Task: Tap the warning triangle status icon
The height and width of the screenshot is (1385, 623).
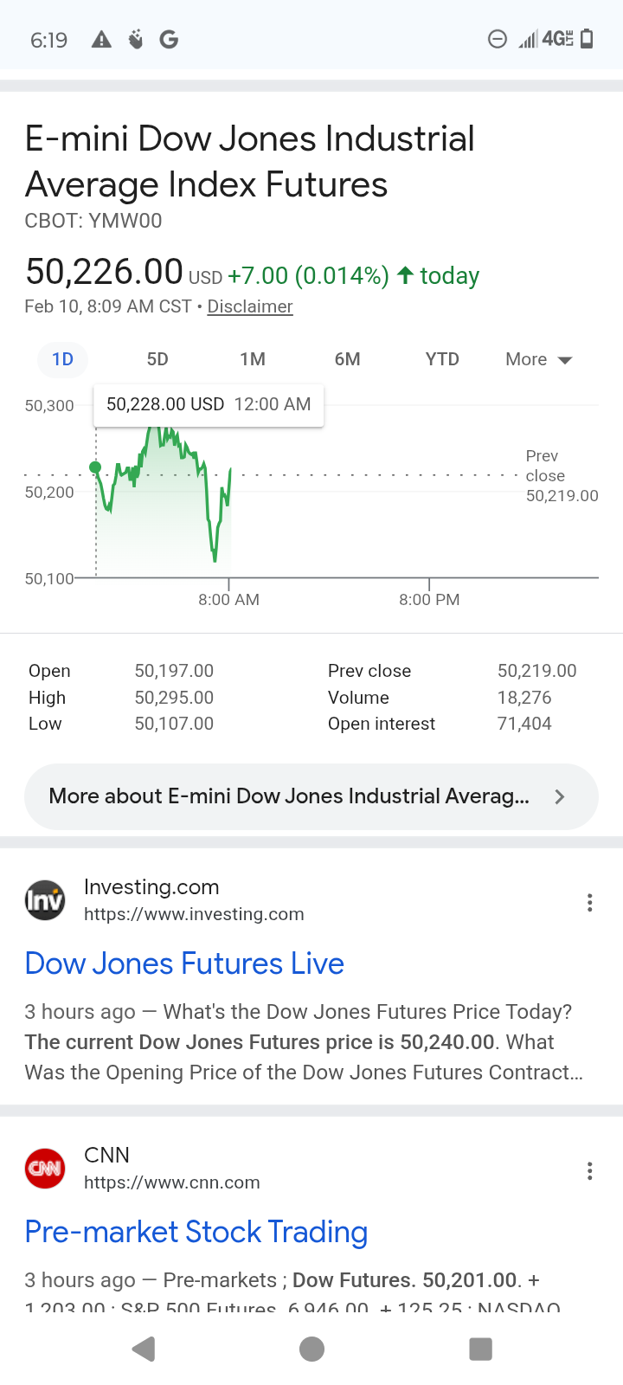Action: [101, 39]
